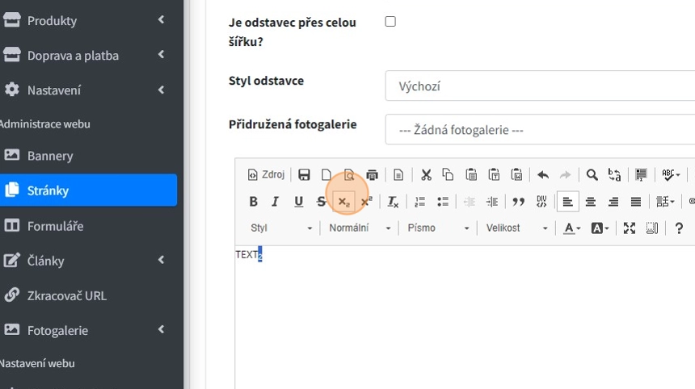This screenshot has width=695, height=389.
Task: Toggle center text alignment
Action: (591, 202)
